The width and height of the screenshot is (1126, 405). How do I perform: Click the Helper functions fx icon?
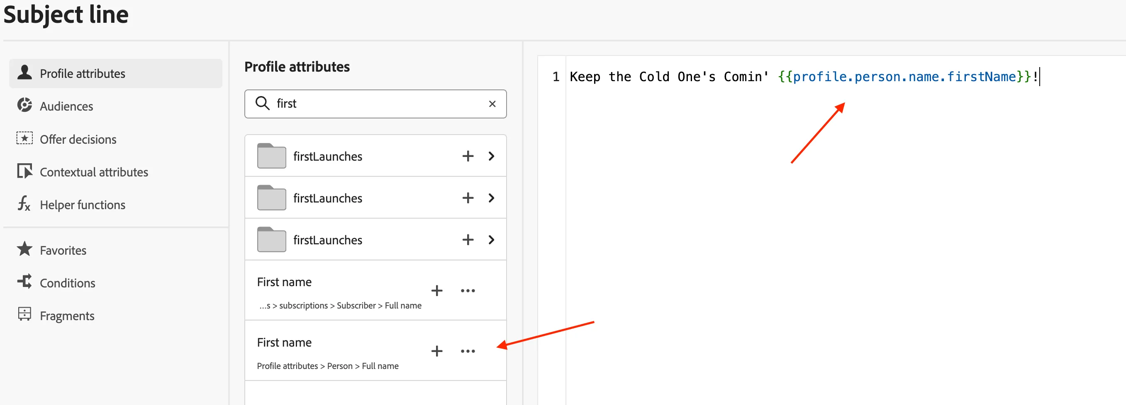click(24, 204)
